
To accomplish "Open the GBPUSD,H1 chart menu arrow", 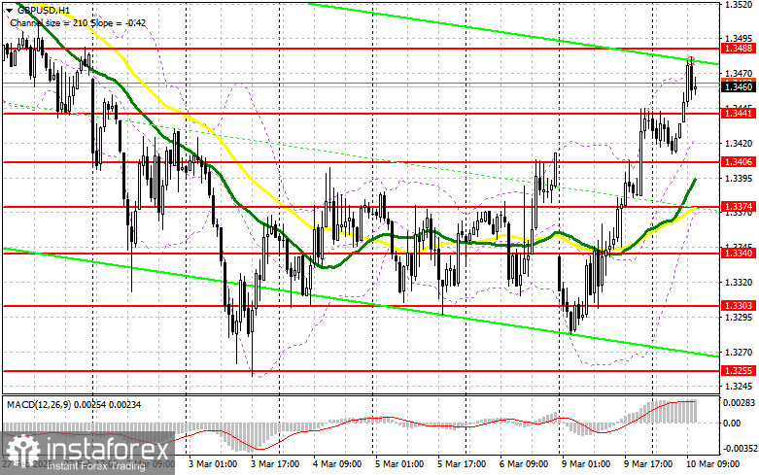I will point(11,10).
